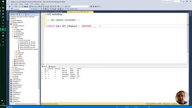Image resolution: width=192 pixels, height=108 pixels.
Task: Click the wrench Properties icon in toolbar
Action: pos(93,7)
